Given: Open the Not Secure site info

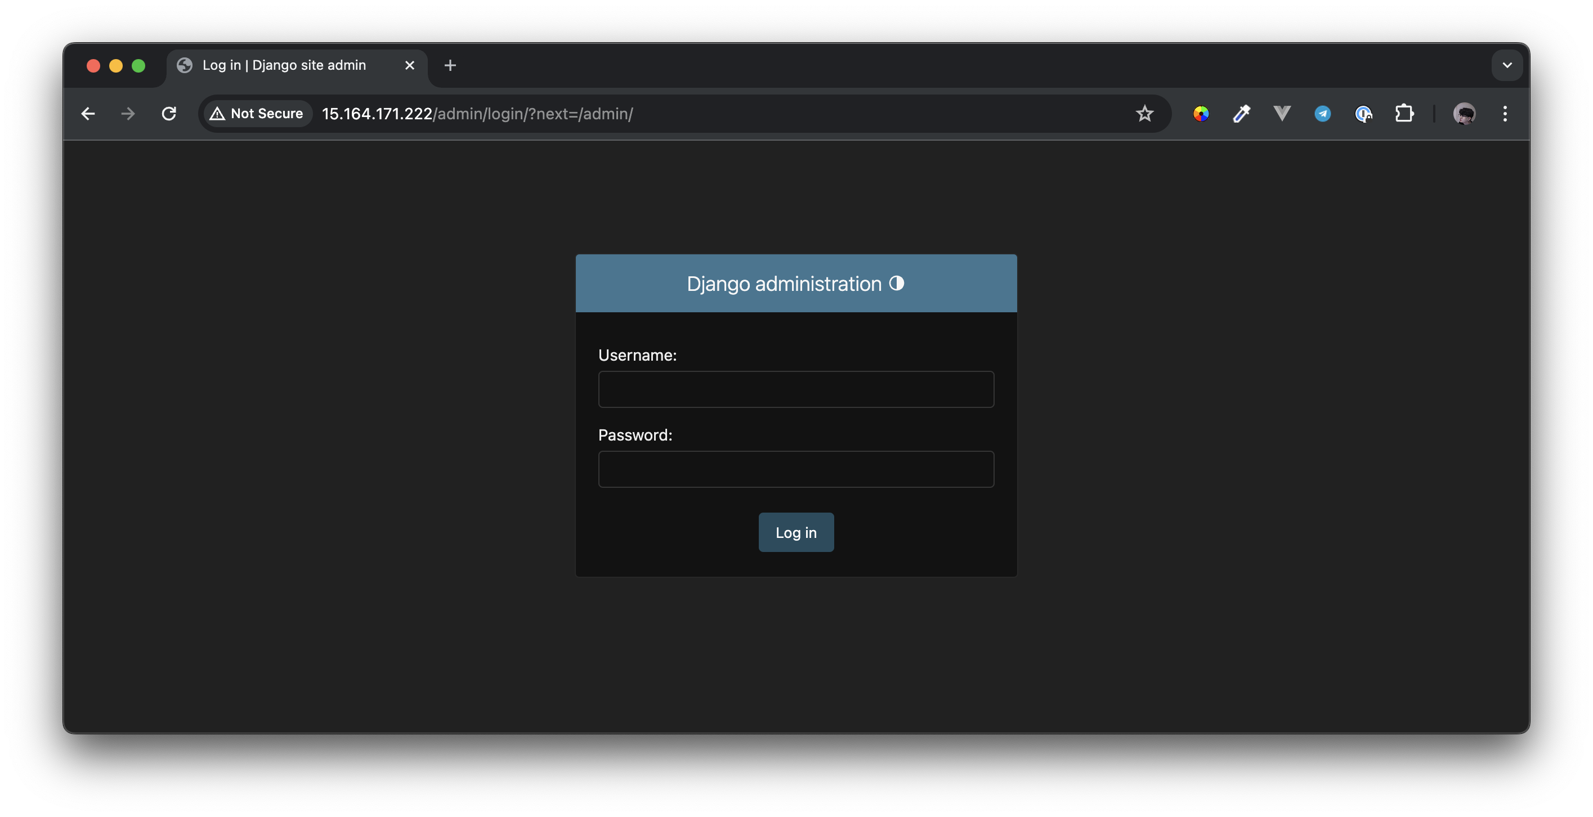Looking at the screenshot, I should coord(257,114).
